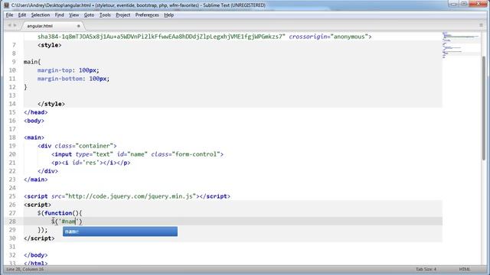Close the angular.html tab using its dot button
The image size is (490, 275).
pyautogui.click(x=78, y=26)
